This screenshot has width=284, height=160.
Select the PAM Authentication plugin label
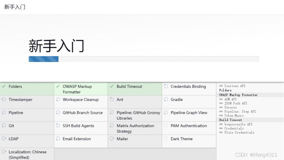pos(189,125)
